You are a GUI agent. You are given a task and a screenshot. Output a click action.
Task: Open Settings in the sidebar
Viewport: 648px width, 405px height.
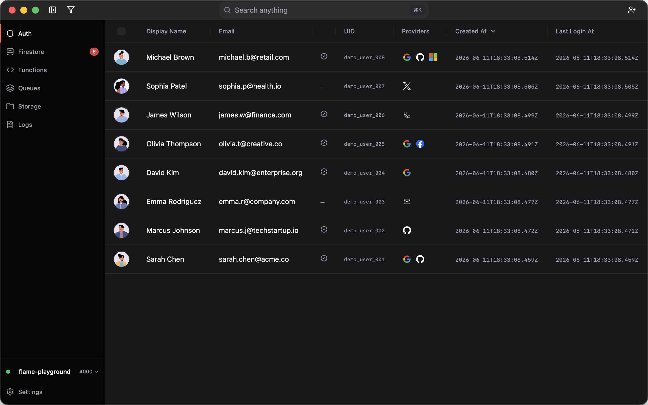tap(52, 392)
